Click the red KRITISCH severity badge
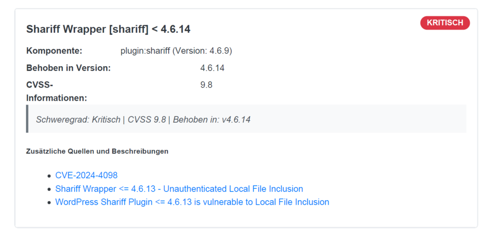Screen dimensions: 487x234 445,23
